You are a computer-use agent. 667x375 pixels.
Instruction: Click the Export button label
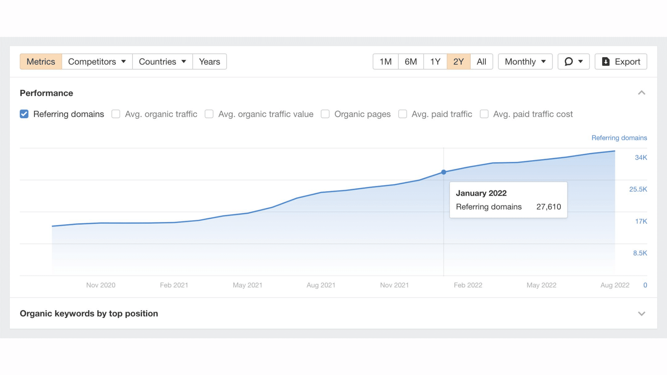628,61
